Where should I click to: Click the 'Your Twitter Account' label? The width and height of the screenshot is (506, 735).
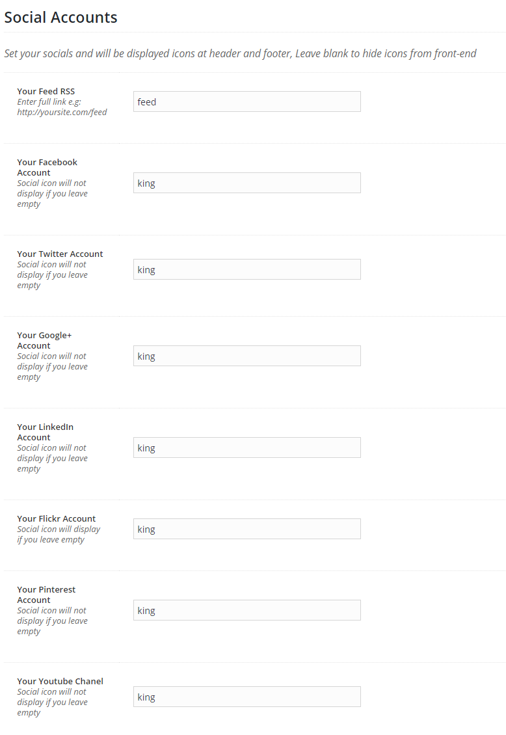tap(60, 254)
